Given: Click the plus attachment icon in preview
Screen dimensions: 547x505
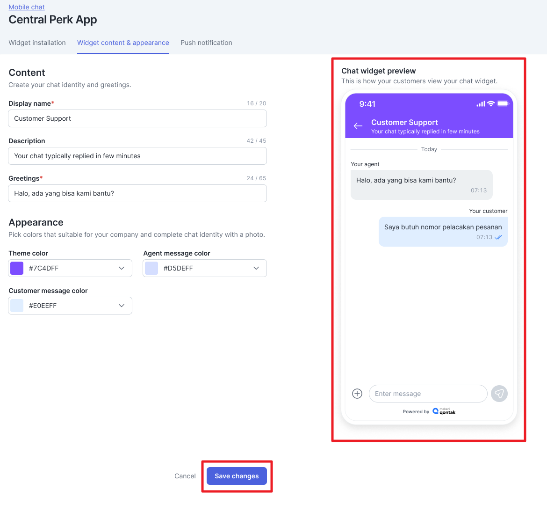Looking at the screenshot, I should [x=357, y=394].
